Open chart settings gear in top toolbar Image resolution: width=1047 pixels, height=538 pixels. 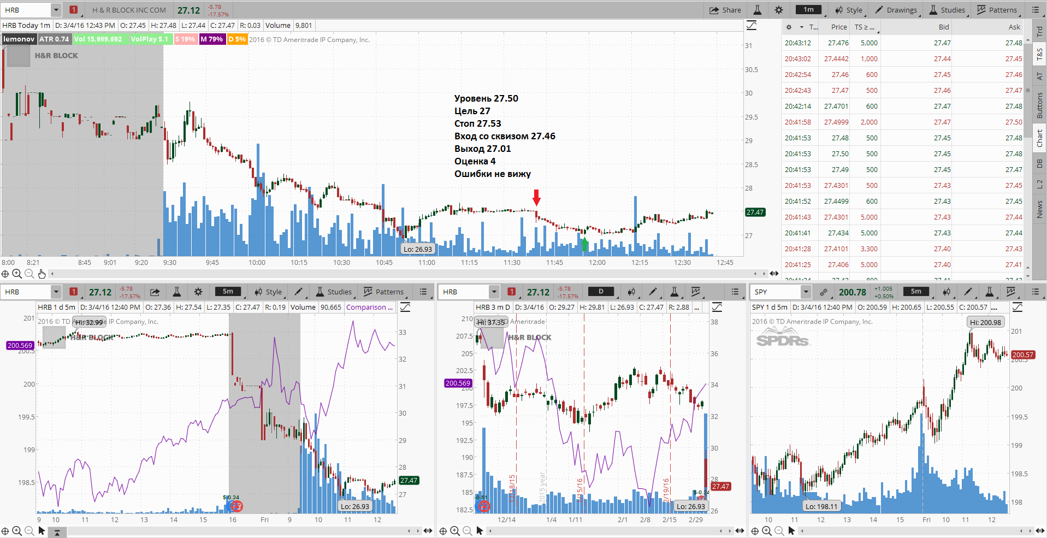[778, 10]
